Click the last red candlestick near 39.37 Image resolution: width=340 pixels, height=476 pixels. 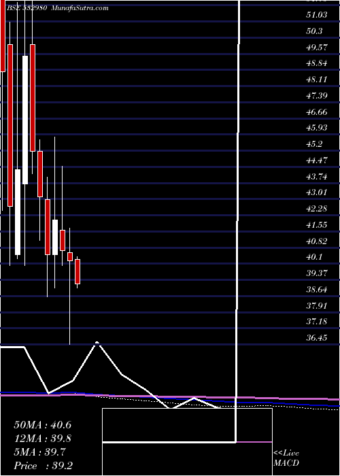tap(78, 271)
